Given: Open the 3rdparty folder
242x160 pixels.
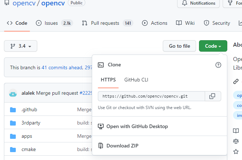Looking at the screenshot, I should coord(30,123).
